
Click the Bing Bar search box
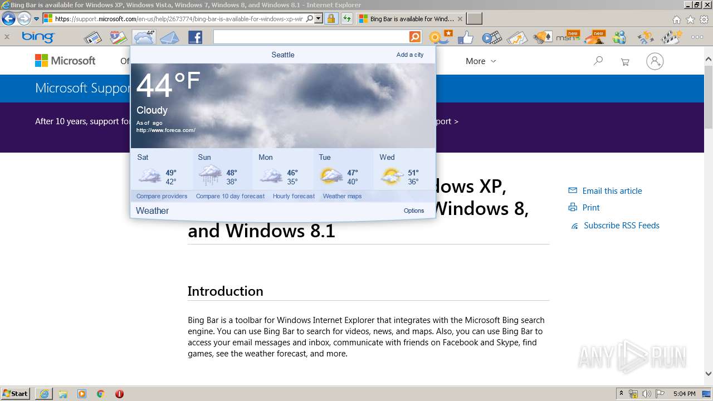311,37
